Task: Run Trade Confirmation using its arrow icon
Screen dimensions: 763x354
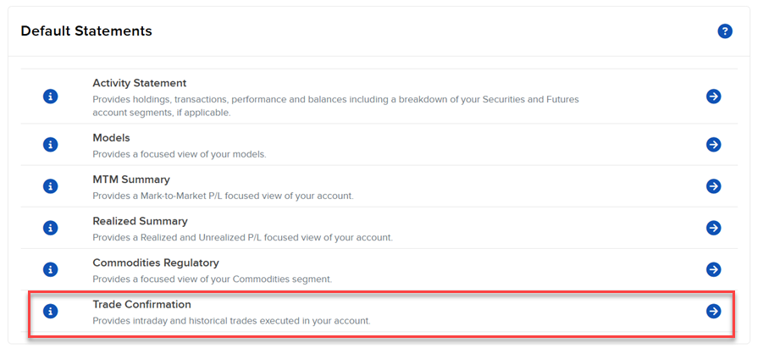Action: 714,312
